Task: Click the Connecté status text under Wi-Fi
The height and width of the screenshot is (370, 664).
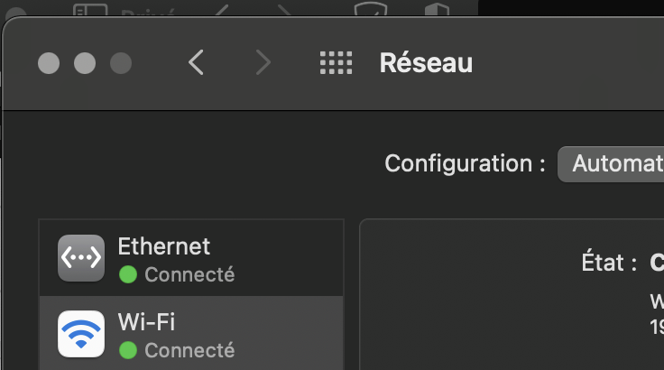Action: tap(189, 349)
